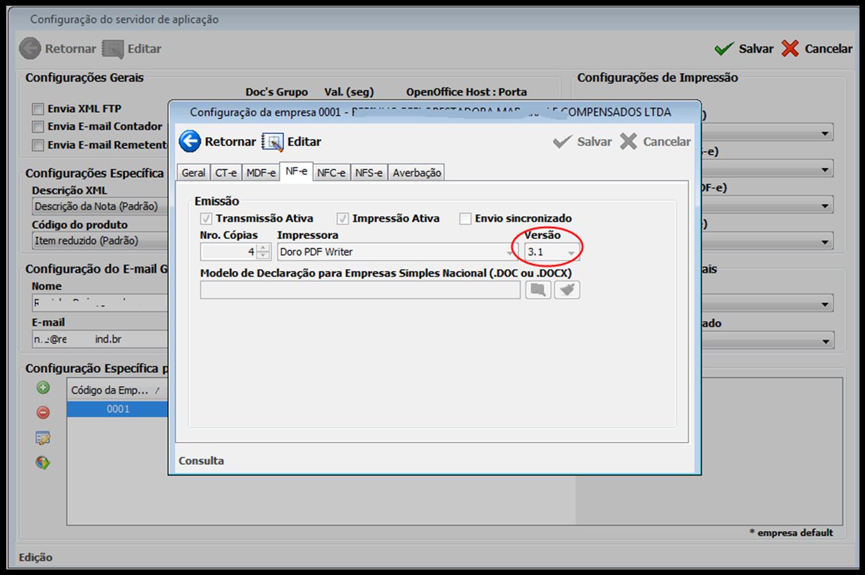
Task: Click the edit company configuration icon
Action: click(43, 438)
